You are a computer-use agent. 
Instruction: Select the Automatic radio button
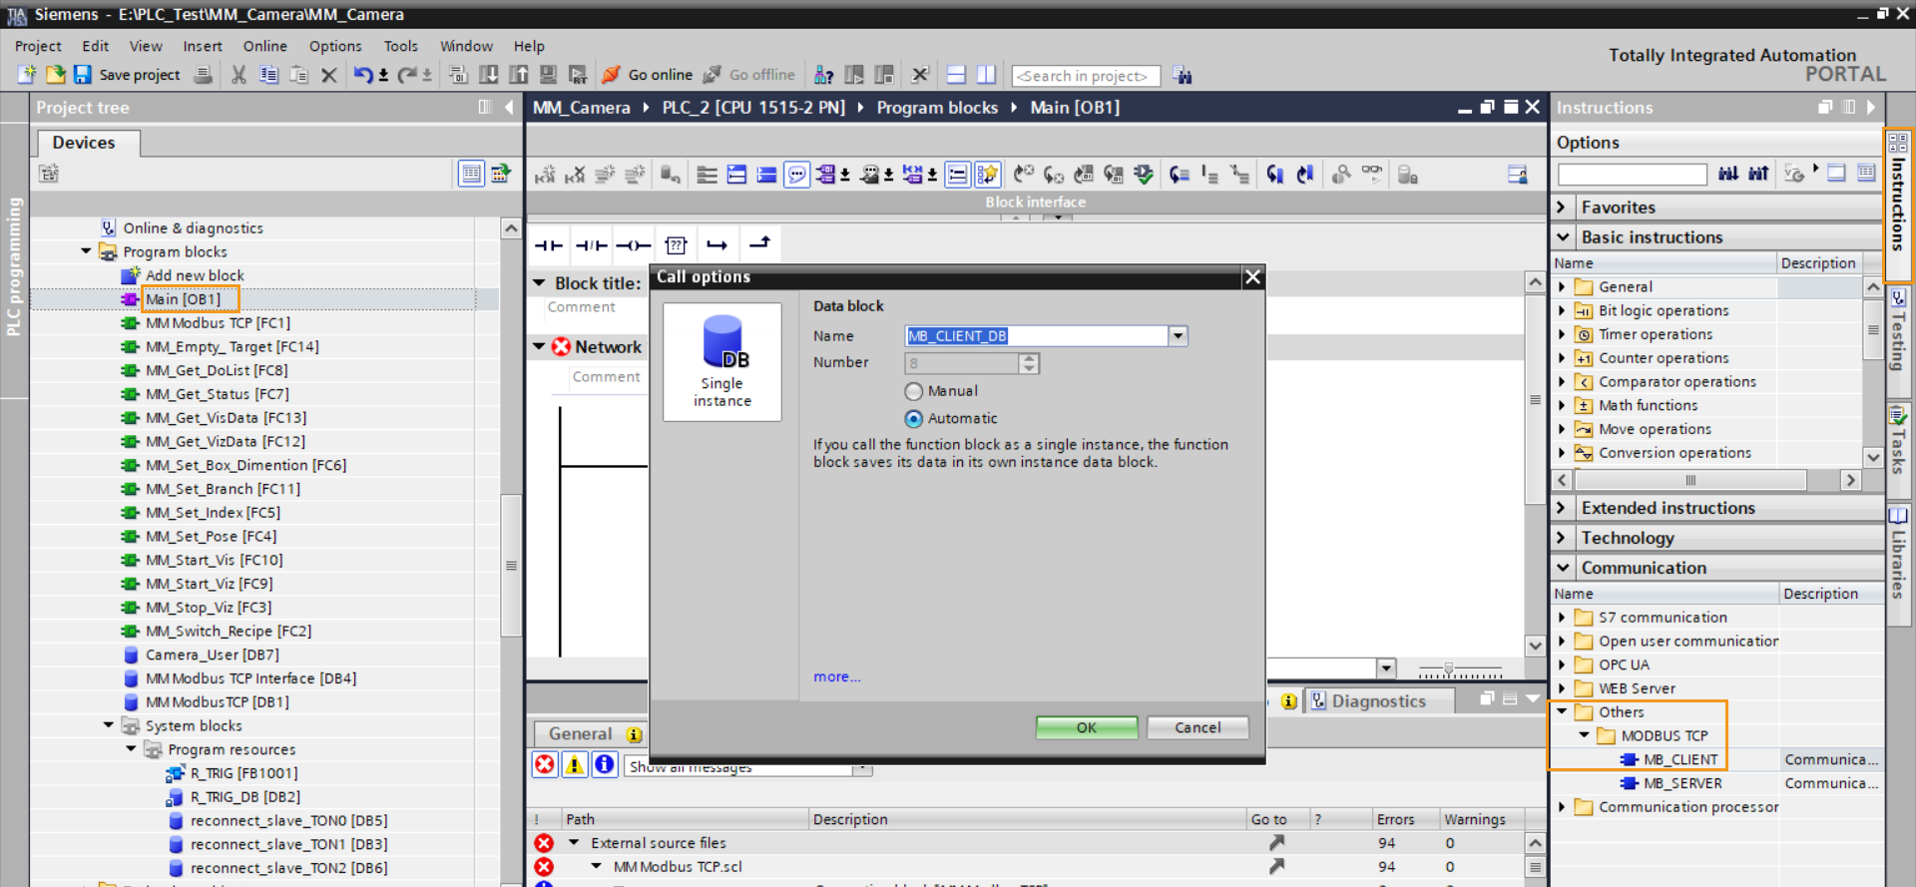coord(914,419)
